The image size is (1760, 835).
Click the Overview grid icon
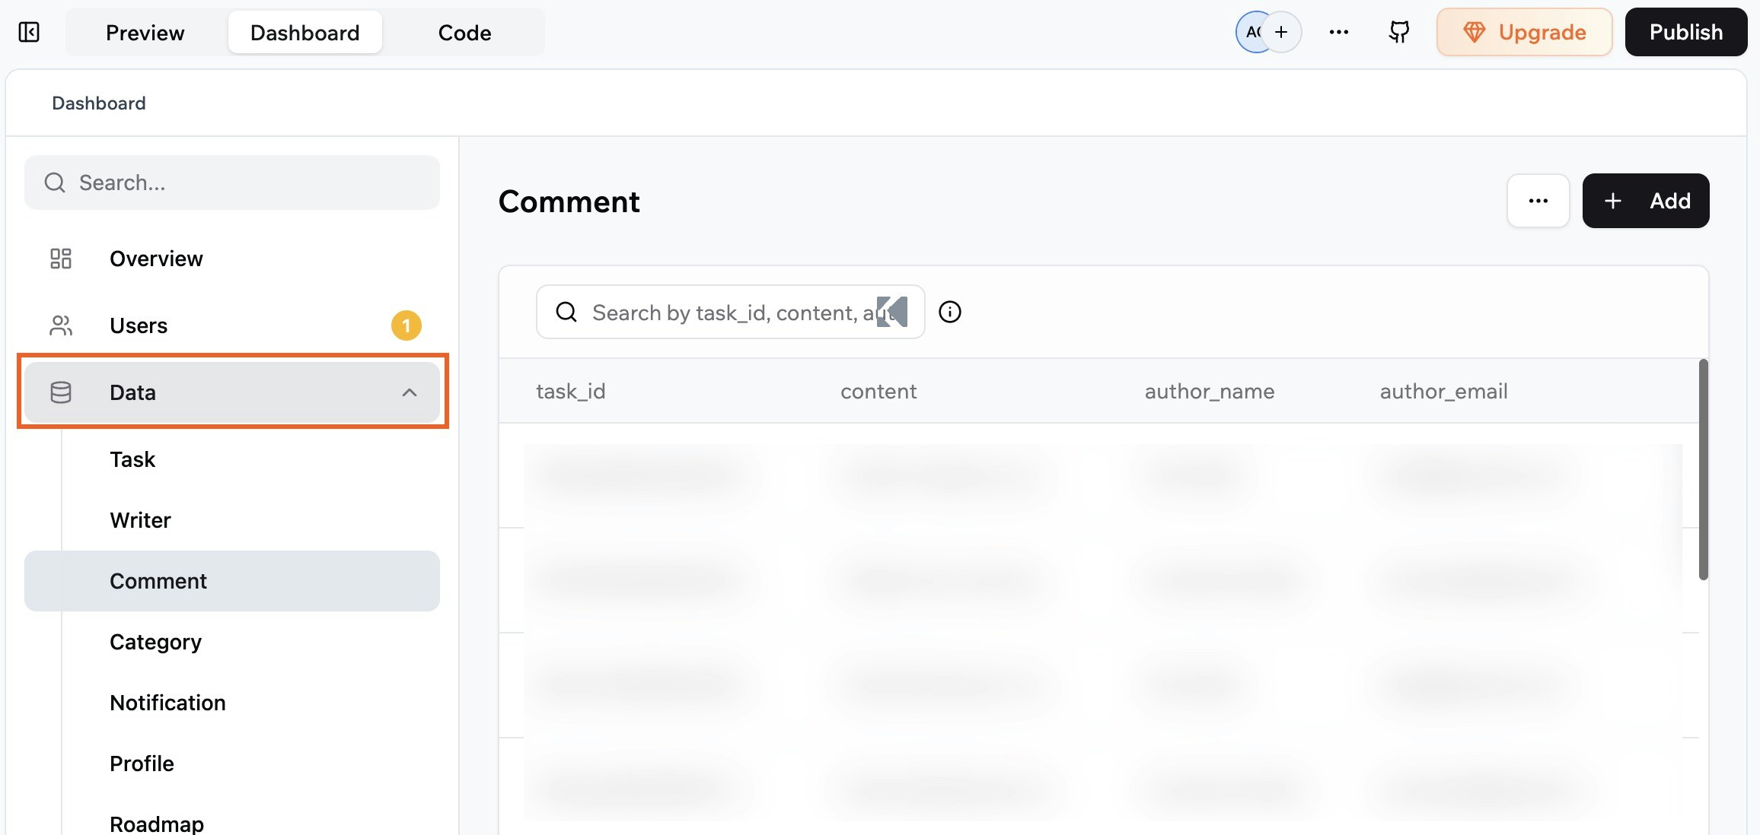tap(61, 259)
